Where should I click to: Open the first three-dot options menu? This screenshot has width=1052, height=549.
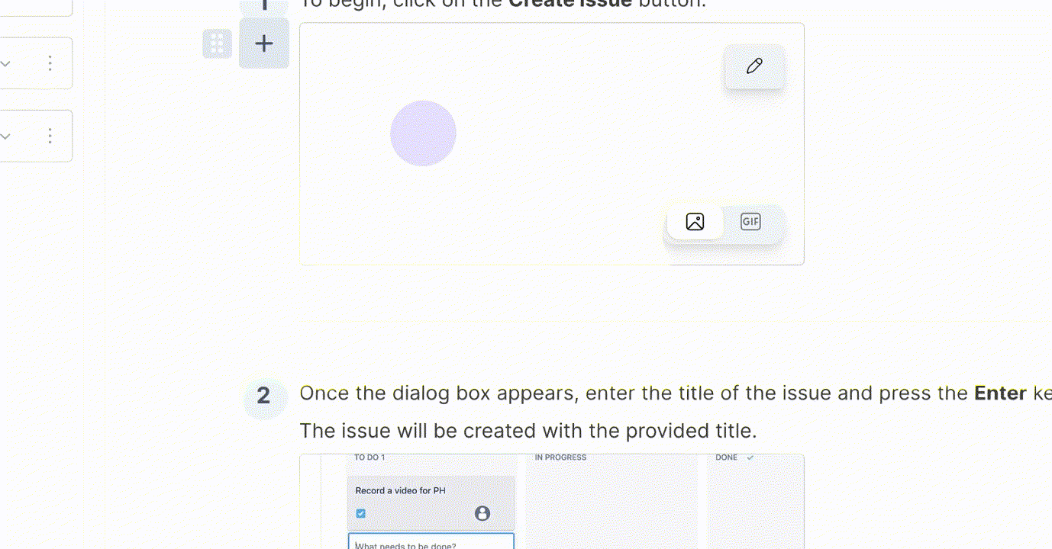tap(50, 63)
